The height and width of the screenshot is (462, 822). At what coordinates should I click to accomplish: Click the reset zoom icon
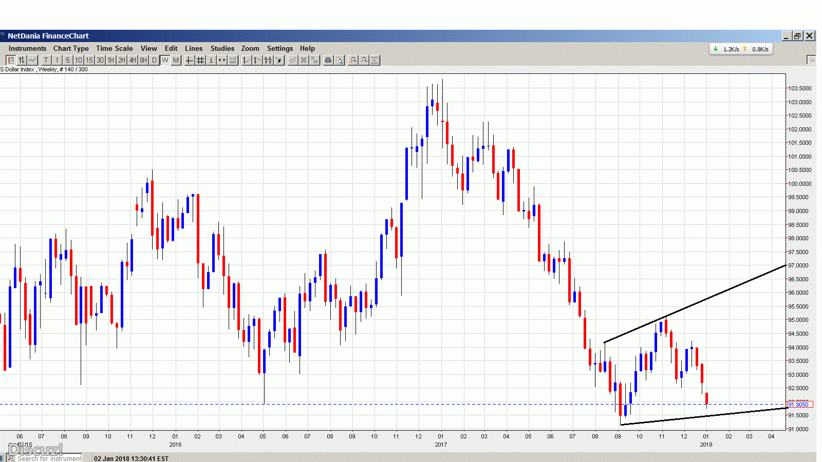coord(375,60)
